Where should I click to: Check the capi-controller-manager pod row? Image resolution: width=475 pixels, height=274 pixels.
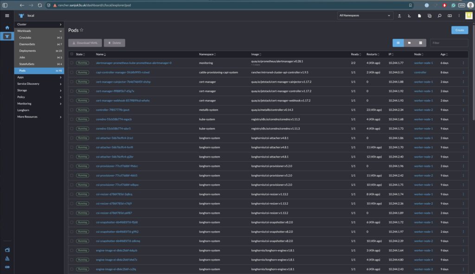(72, 72)
